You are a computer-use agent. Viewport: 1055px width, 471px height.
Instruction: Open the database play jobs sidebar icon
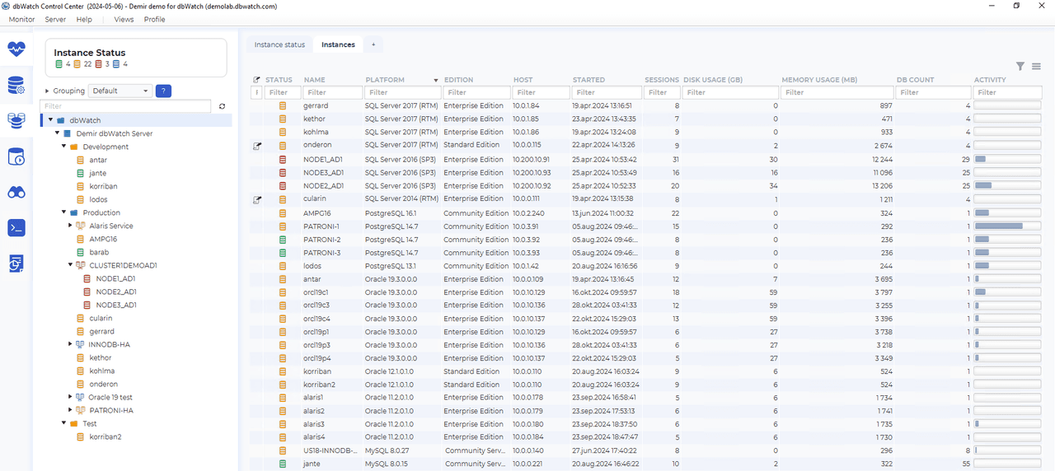[16, 156]
